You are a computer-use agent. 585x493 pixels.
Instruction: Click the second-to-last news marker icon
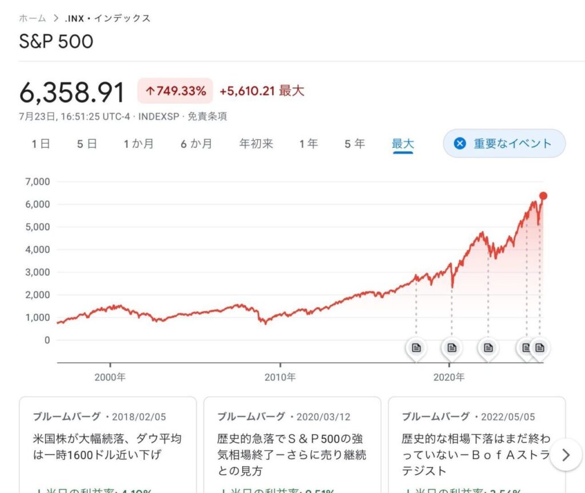point(525,348)
